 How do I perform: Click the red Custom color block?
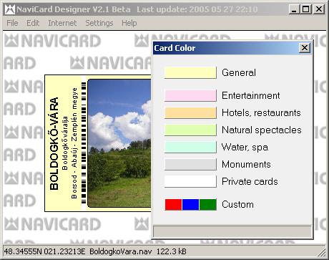pos(173,205)
